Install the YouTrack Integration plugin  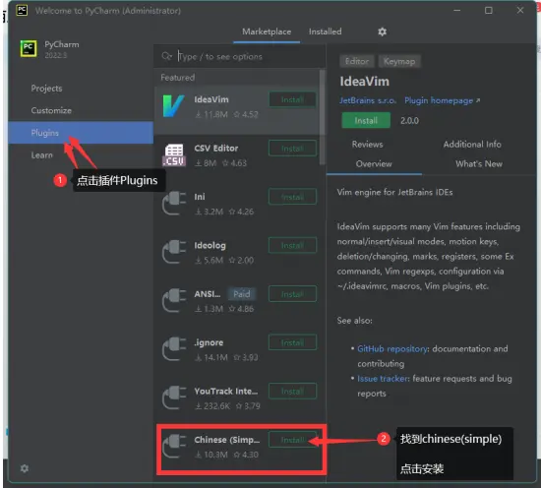click(292, 392)
